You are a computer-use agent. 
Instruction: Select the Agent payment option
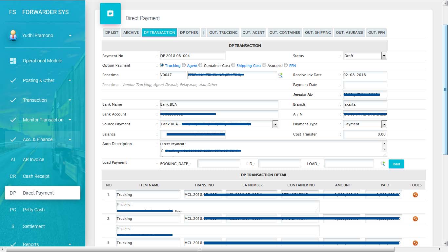click(184, 65)
